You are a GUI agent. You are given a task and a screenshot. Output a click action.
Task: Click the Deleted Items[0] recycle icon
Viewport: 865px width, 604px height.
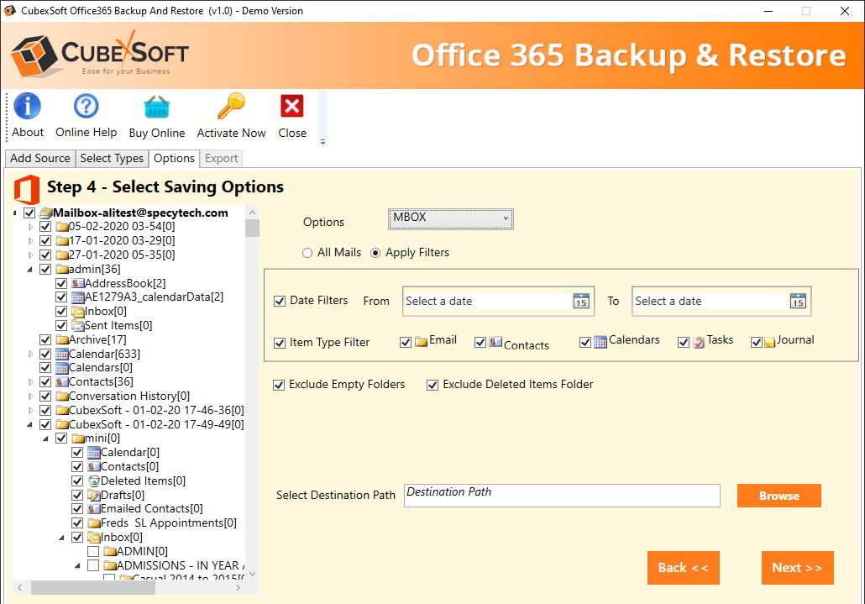pyautogui.click(x=94, y=481)
